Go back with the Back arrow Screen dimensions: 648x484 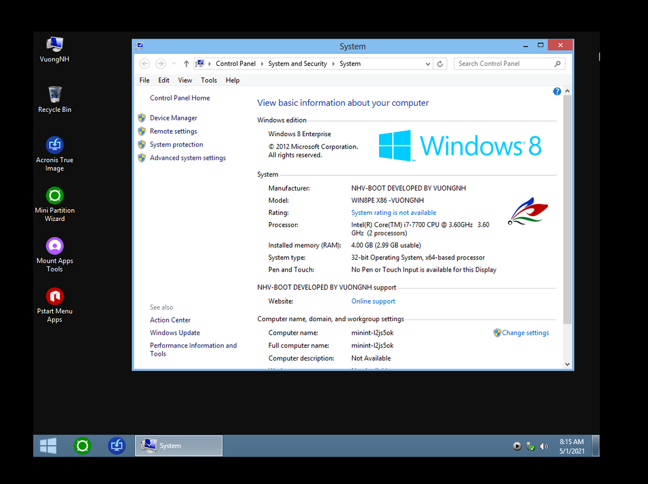(x=144, y=64)
